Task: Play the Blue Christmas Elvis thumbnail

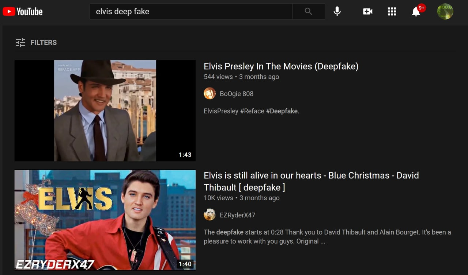Action: (105, 220)
